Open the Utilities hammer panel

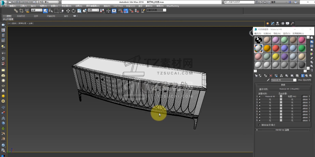click(293, 23)
